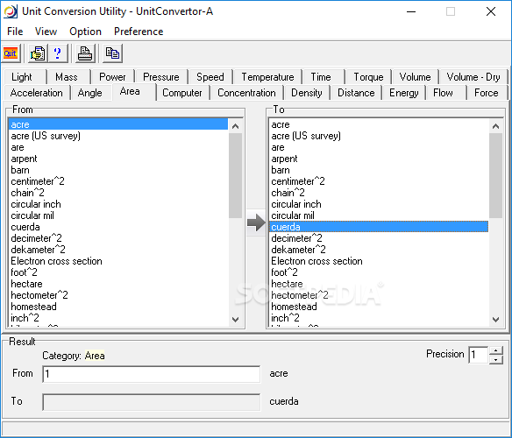Select 'hectare' in the From list
512x438 pixels.
[118, 284]
